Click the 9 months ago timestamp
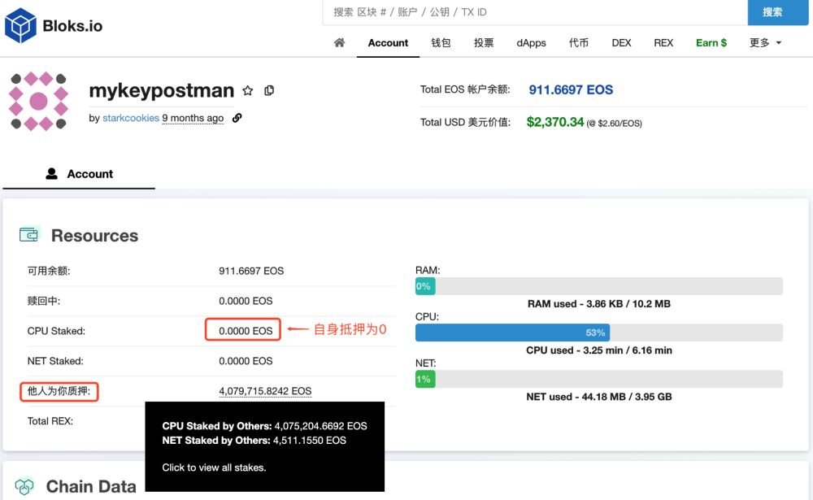The height and width of the screenshot is (500, 813). coord(193,118)
